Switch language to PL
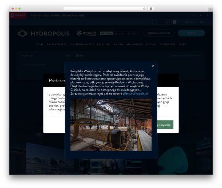This screenshot has width=222, height=188. click(x=181, y=22)
